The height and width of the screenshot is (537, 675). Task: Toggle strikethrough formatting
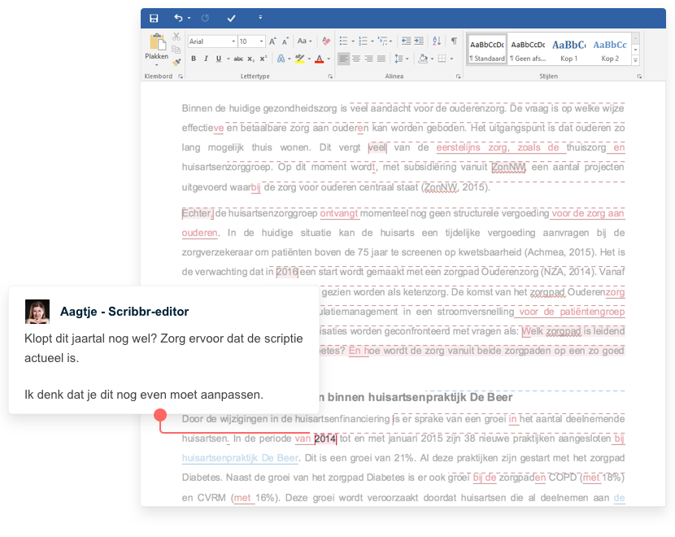click(238, 59)
